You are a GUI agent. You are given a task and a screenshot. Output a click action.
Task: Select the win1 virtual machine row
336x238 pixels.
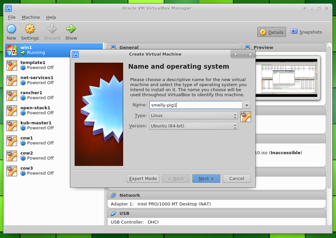coord(54,50)
